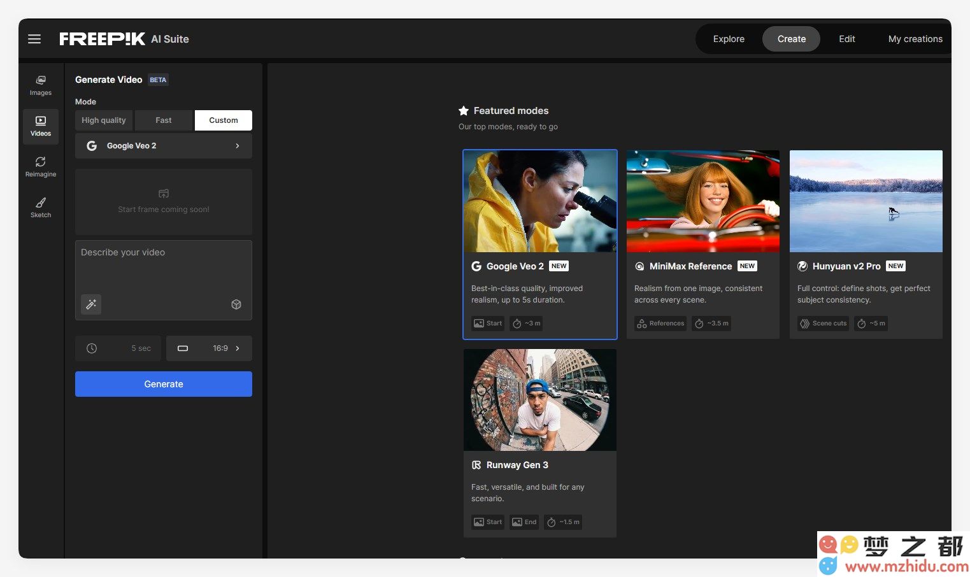Switch to the Edit tab

pos(847,39)
